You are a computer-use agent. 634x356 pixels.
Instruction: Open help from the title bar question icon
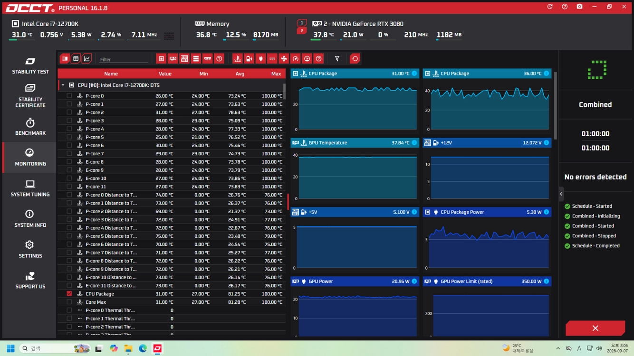(x=565, y=7)
